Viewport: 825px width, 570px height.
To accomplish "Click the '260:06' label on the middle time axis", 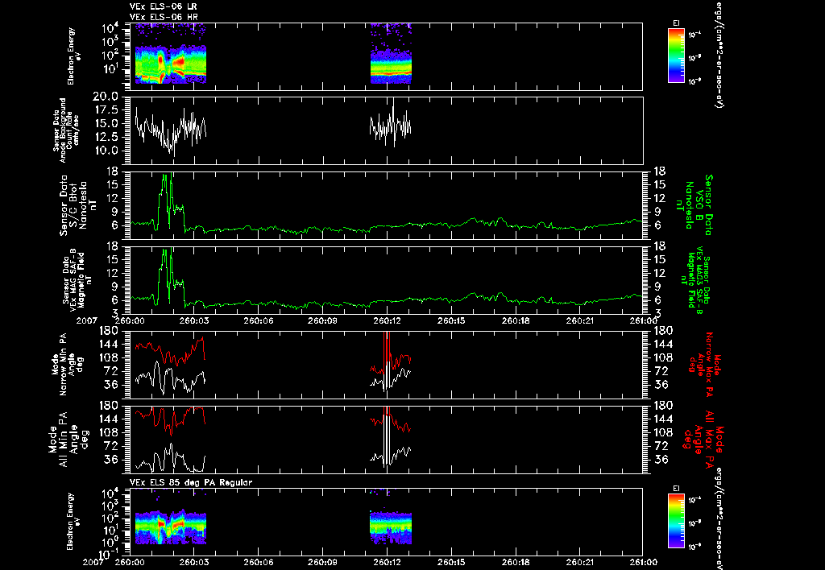I will tap(259, 320).
